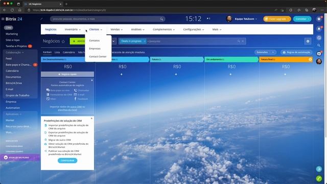Click the Negócio rápido button

click(x=67, y=74)
